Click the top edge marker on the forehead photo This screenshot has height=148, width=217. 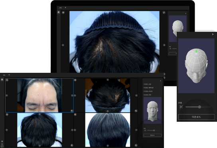[39, 80]
